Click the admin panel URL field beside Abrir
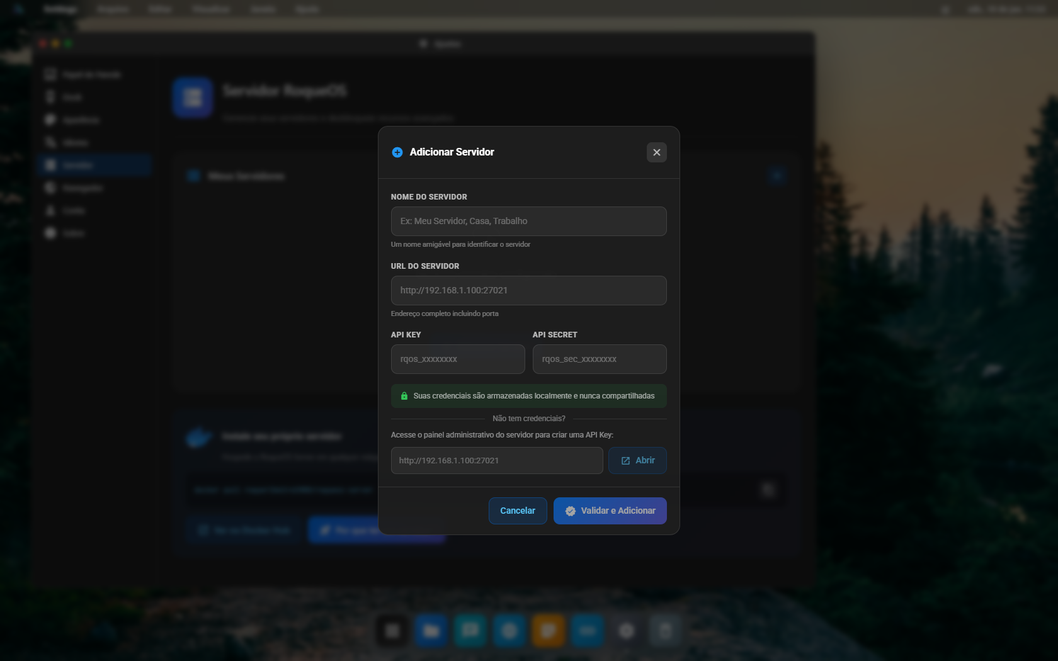The image size is (1058, 661). [x=496, y=461]
